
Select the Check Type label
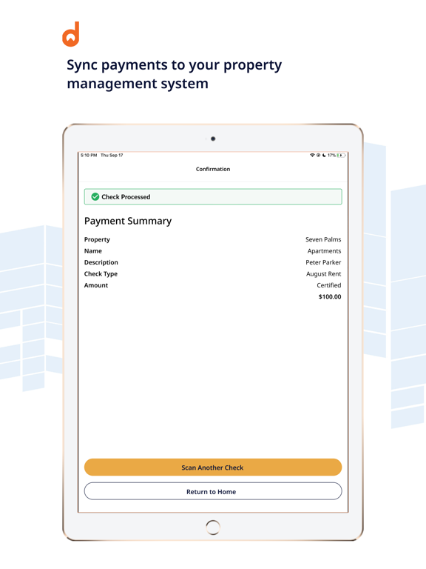point(101,274)
